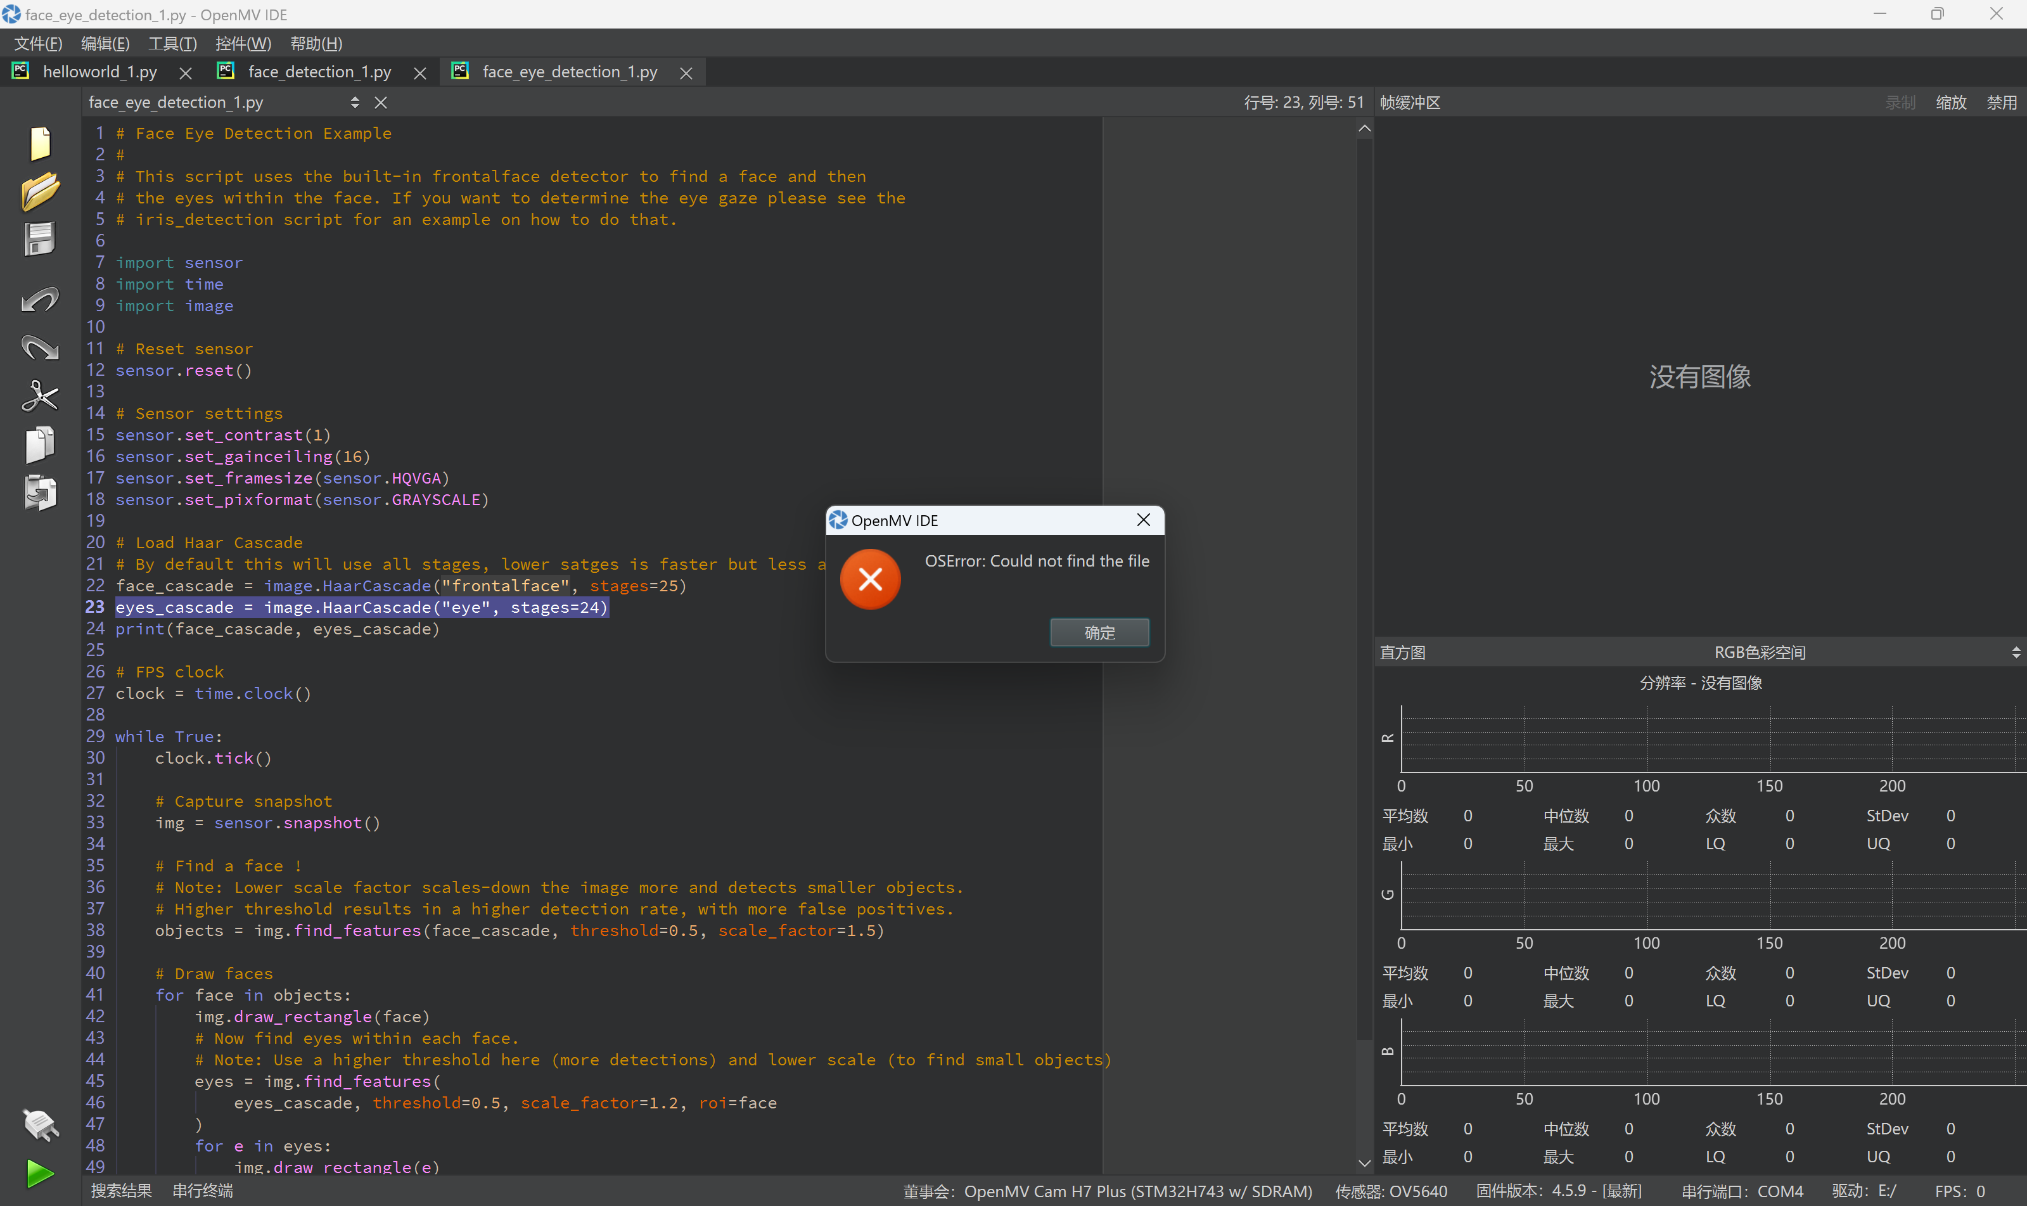Click the Undo arrow icon
This screenshot has width=2027, height=1206.
40,299
